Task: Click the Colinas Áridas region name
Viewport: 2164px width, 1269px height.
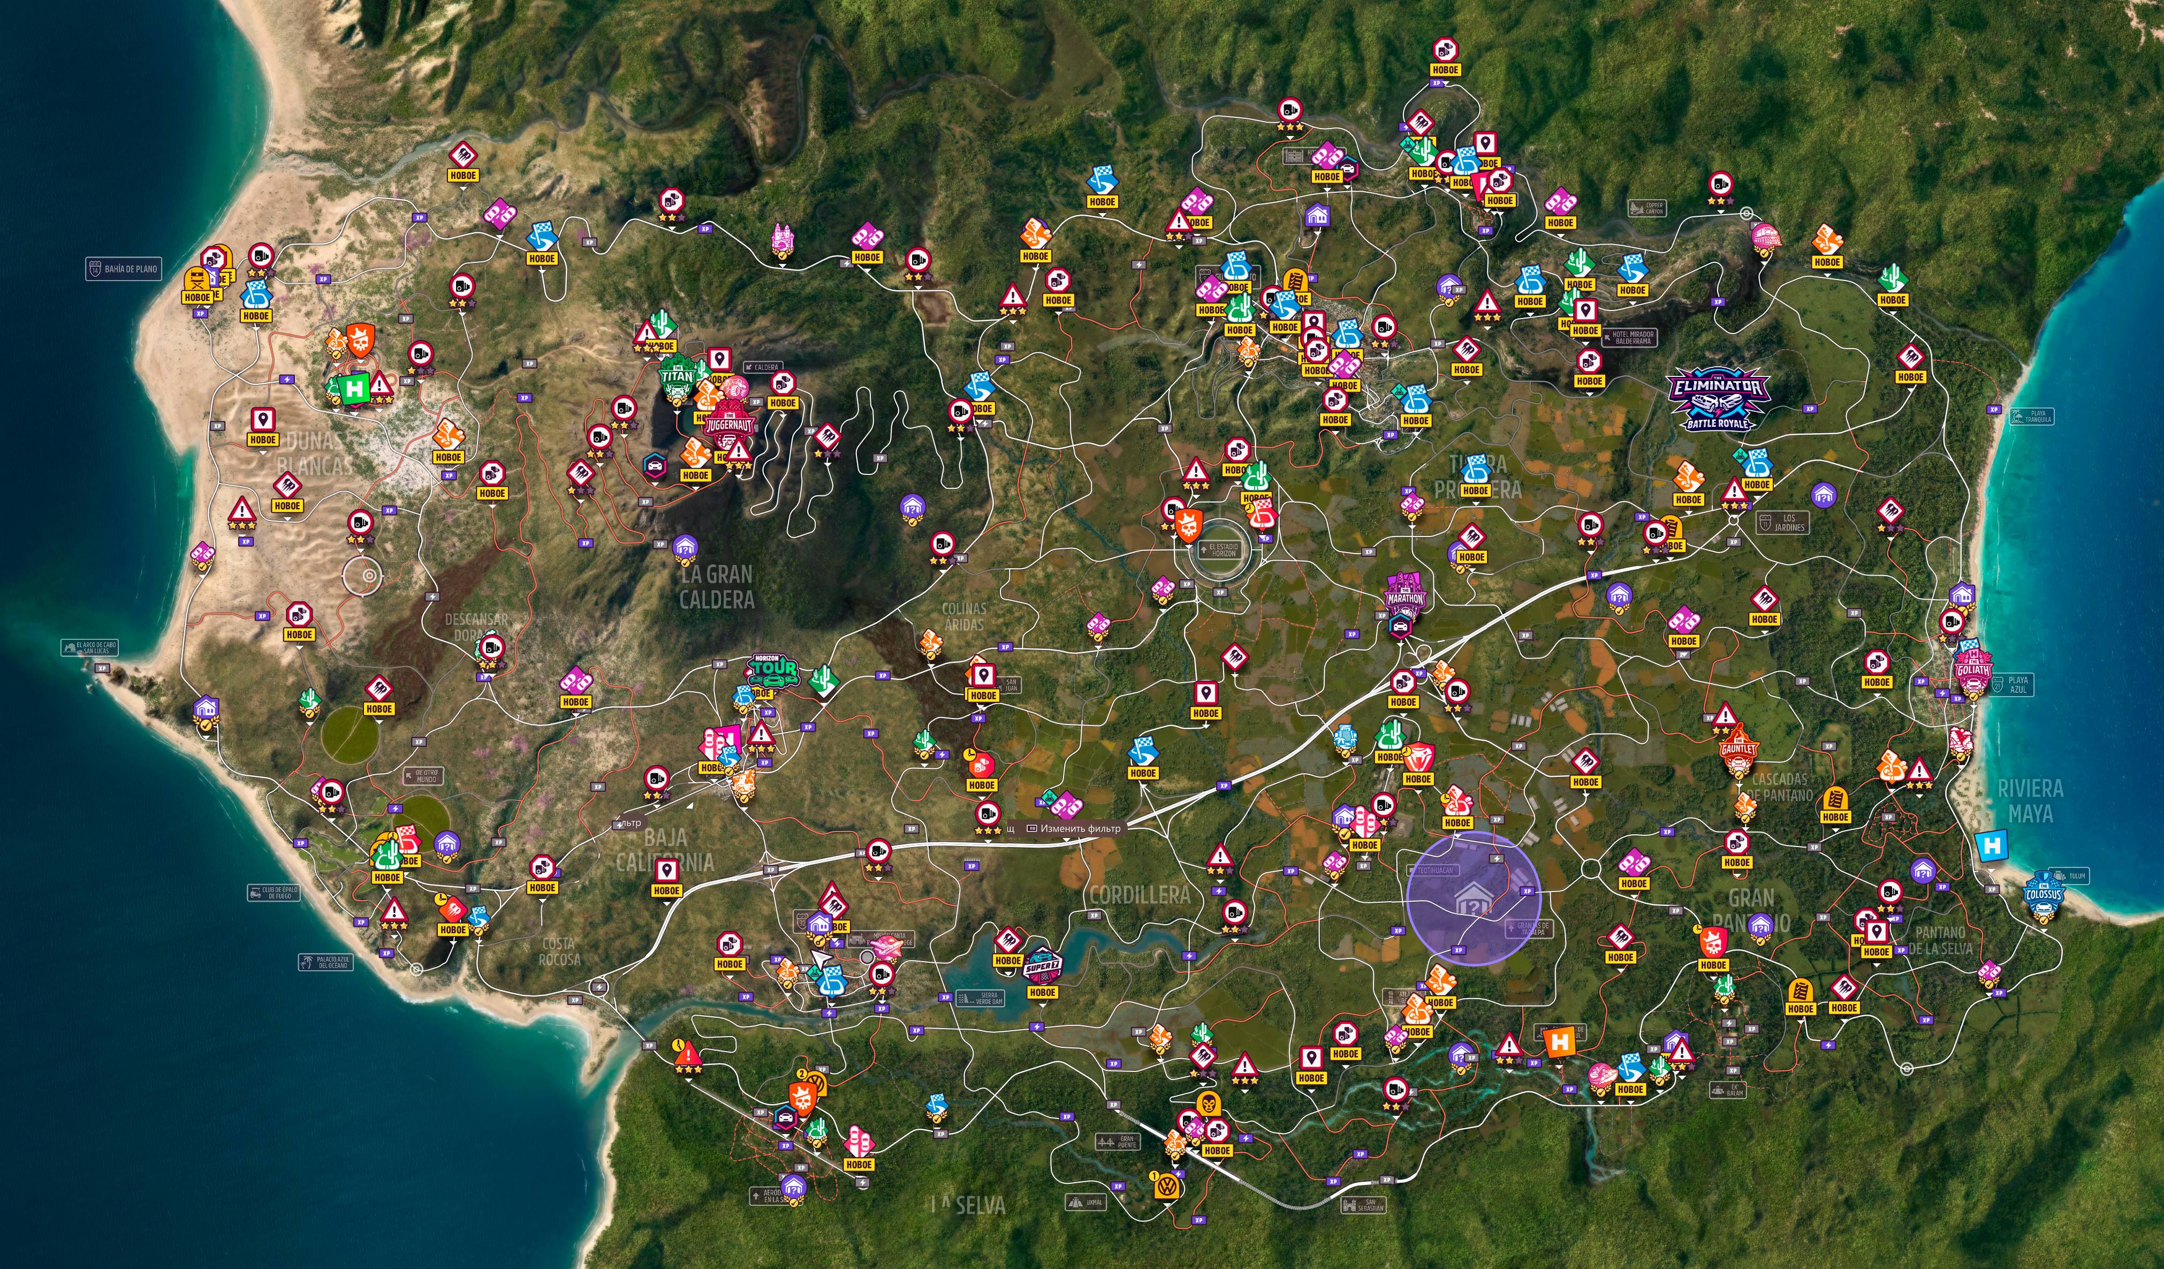Action: [963, 616]
